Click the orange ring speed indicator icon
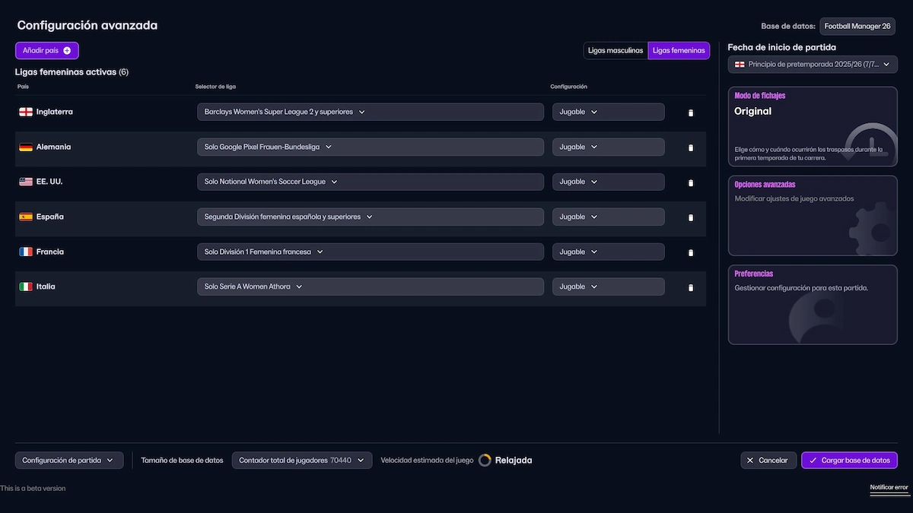913x513 pixels. (485, 460)
